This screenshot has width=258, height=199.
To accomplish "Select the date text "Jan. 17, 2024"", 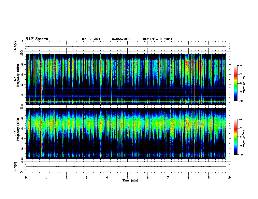I will [91, 39].
